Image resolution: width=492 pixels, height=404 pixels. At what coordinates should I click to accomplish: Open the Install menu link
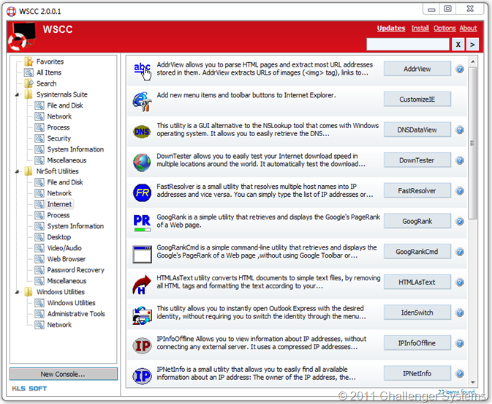tap(420, 29)
